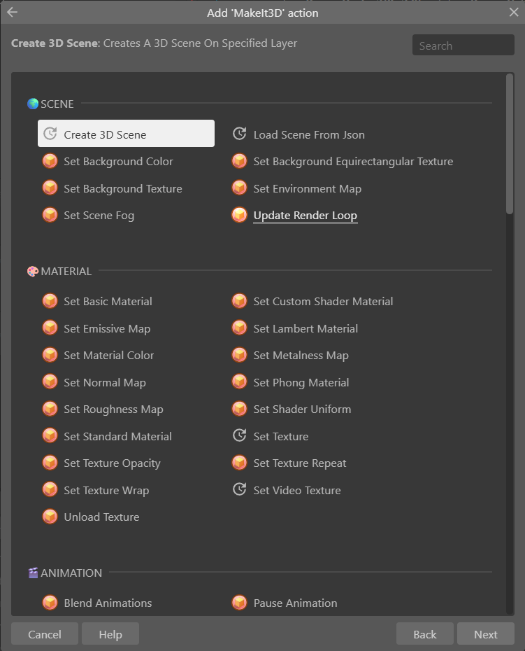Select the Set Texture Wrap label
This screenshot has width=525, height=651.
tap(106, 491)
